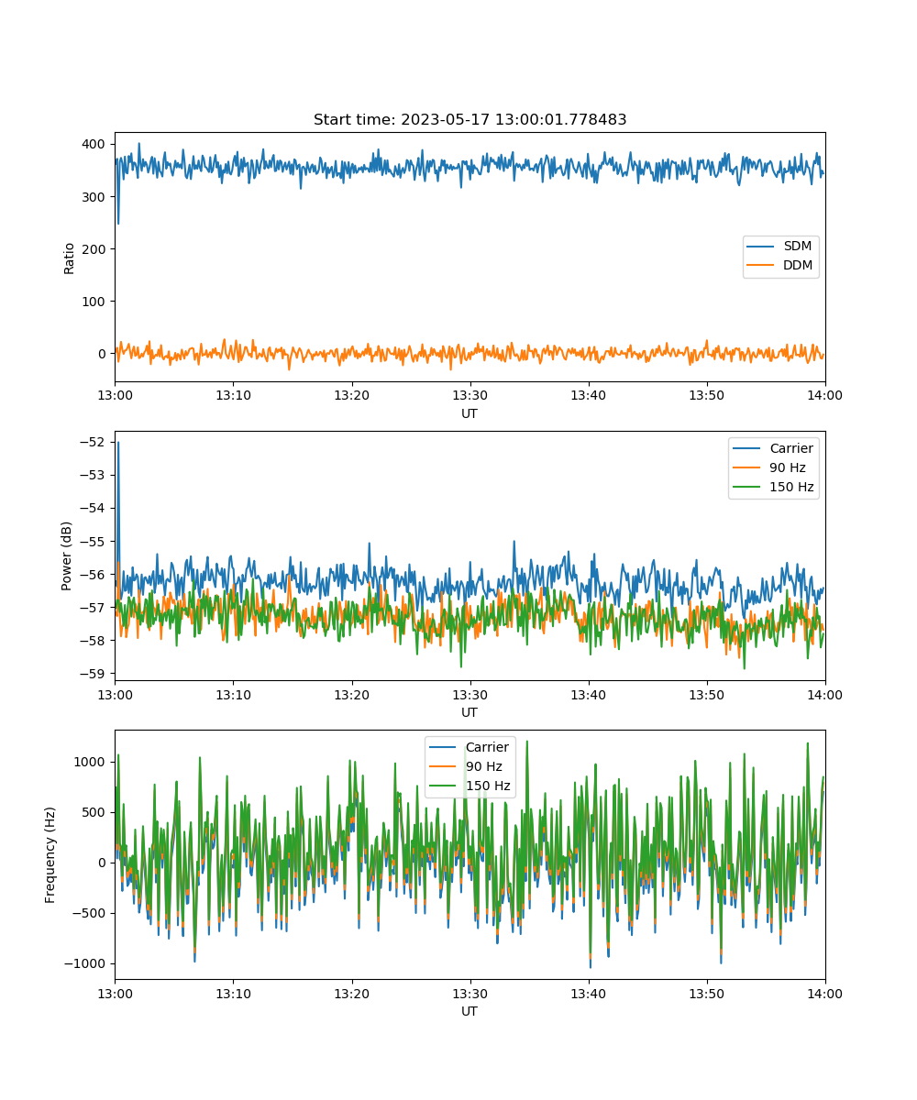Click 'SDM' in the Ratio plot legend
The width and height of the screenshot is (917, 1100).
pyautogui.click(x=798, y=247)
